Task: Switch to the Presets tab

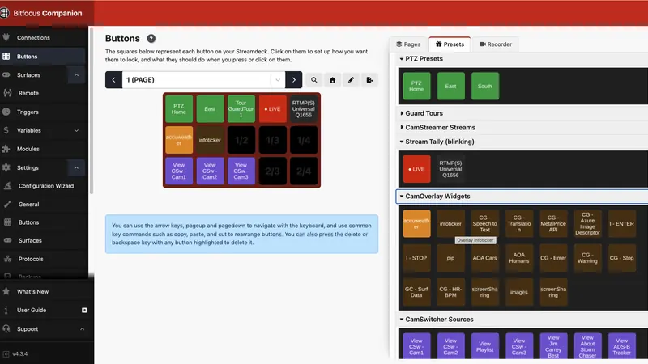Action: pos(450,44)
